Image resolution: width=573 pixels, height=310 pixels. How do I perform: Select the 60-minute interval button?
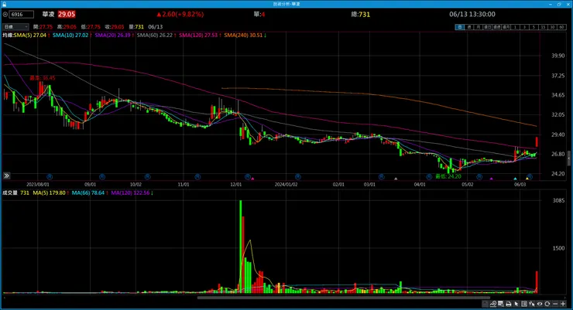click(561, 27)
